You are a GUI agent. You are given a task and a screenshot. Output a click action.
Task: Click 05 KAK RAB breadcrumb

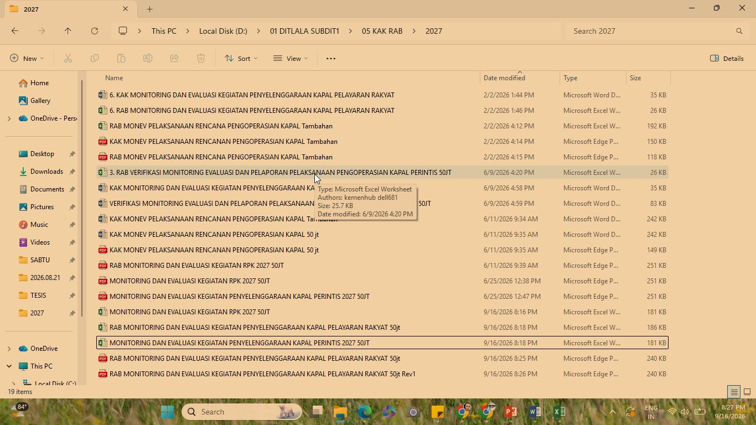pyautogui.click(x=382, y=31)
